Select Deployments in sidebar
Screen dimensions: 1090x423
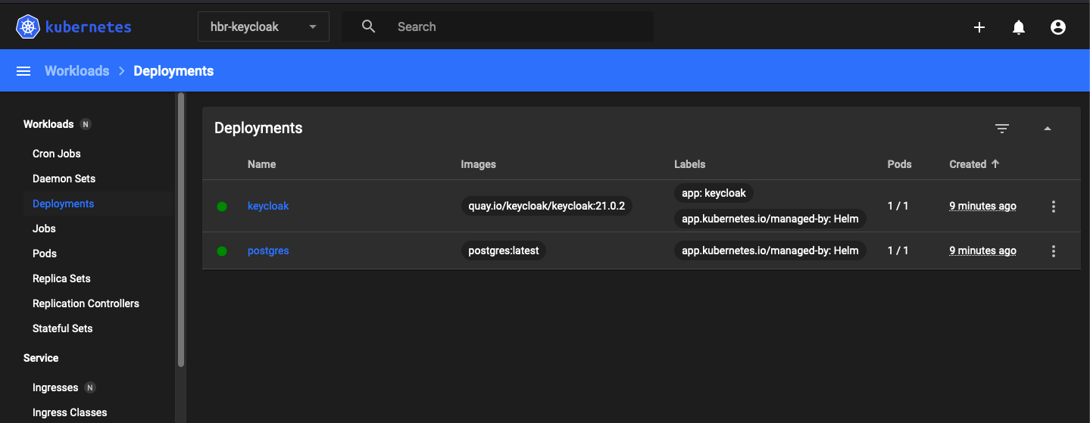[64, 204]
